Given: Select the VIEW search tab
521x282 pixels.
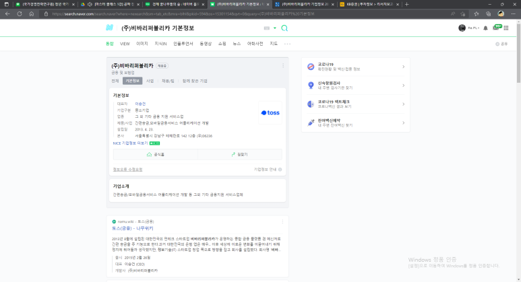Looking at the screenshot, I should click(125, 44).
